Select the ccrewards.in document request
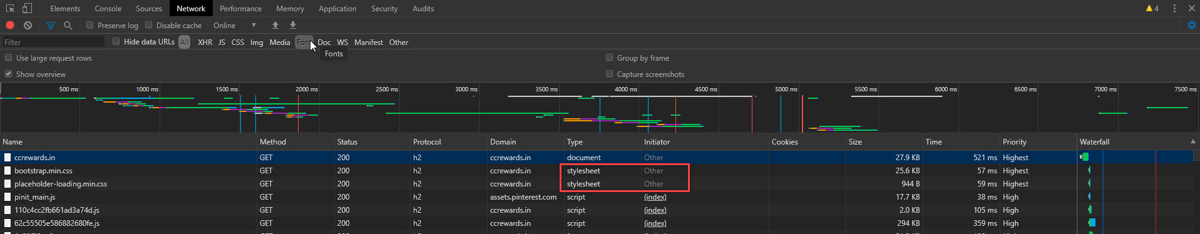Image resolution: width=1200 pixels, height=234 pixels. [x=597, y=157]
